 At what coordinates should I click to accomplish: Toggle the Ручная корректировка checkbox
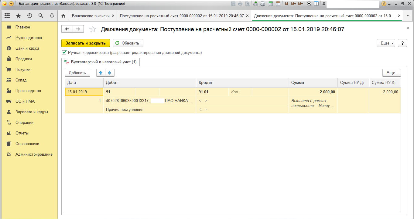64,52
